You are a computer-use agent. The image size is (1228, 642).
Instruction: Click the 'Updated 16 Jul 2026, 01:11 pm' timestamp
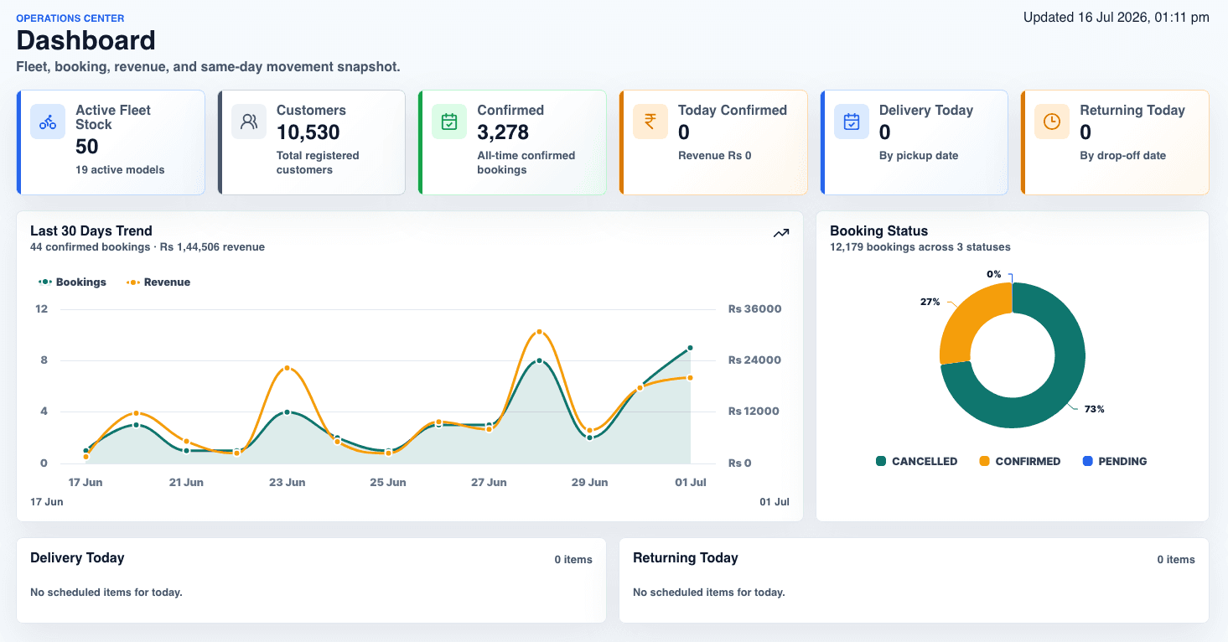click(x=1117, y=17)
